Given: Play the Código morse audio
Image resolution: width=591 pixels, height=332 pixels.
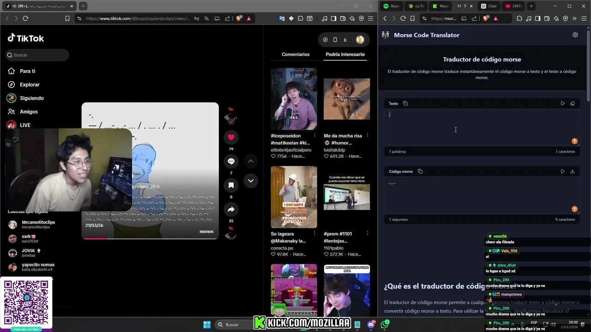Looking at the screenshot, I should point(562,171).
